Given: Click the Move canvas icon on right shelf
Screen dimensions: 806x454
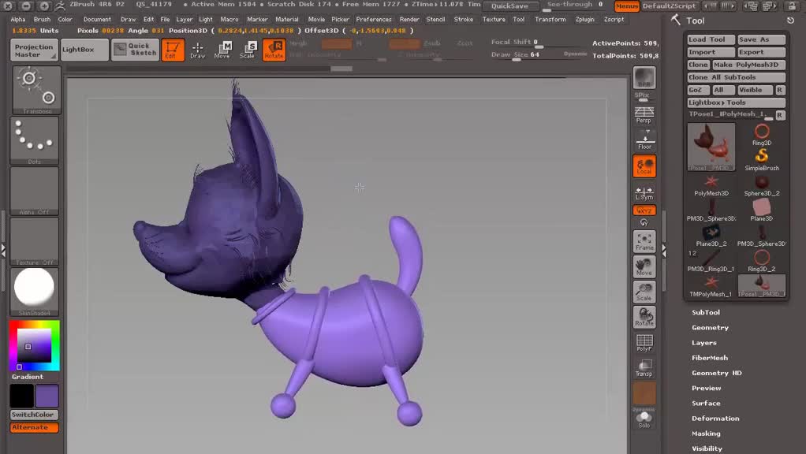Looking at the screenshot, I should point(644,266).
